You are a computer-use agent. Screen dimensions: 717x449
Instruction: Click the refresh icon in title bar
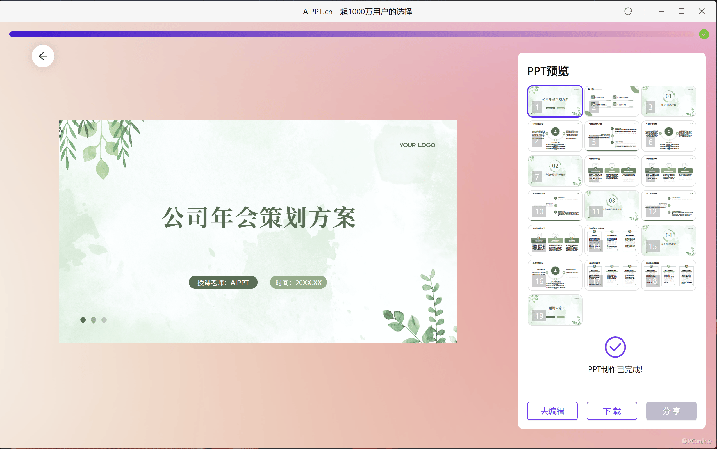pyautogui.click(x=628, y=11)
